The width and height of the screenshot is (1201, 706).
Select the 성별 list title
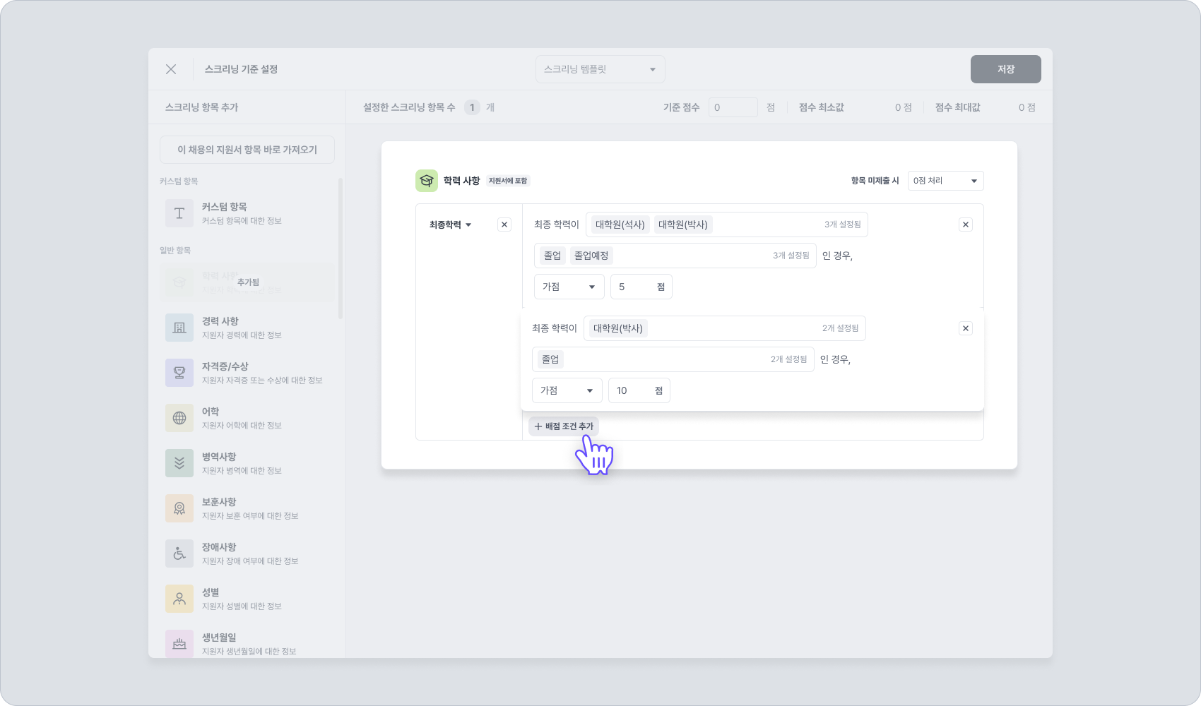(211, 592)
